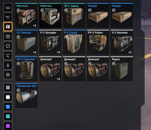Filter parts by teal rarity swatch
The width and height of the screenshot is (151, 130).
click(8, 116)
